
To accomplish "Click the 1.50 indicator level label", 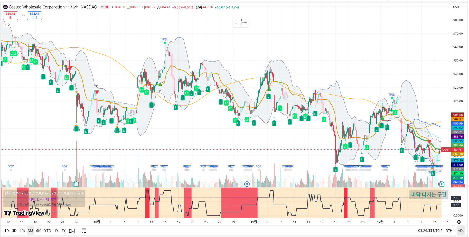I will (x=456, y=205).
